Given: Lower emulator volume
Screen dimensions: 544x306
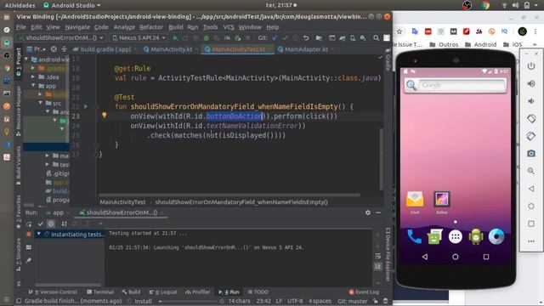Looking at the screenshot, I should coord(531,101).
